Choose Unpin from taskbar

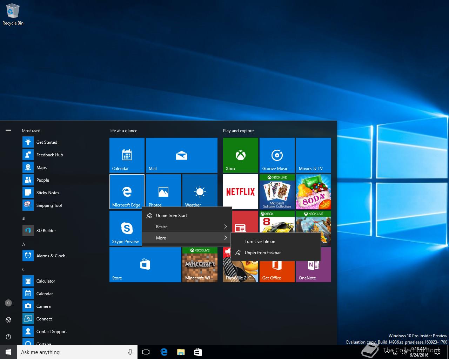(x=276, y=253)
